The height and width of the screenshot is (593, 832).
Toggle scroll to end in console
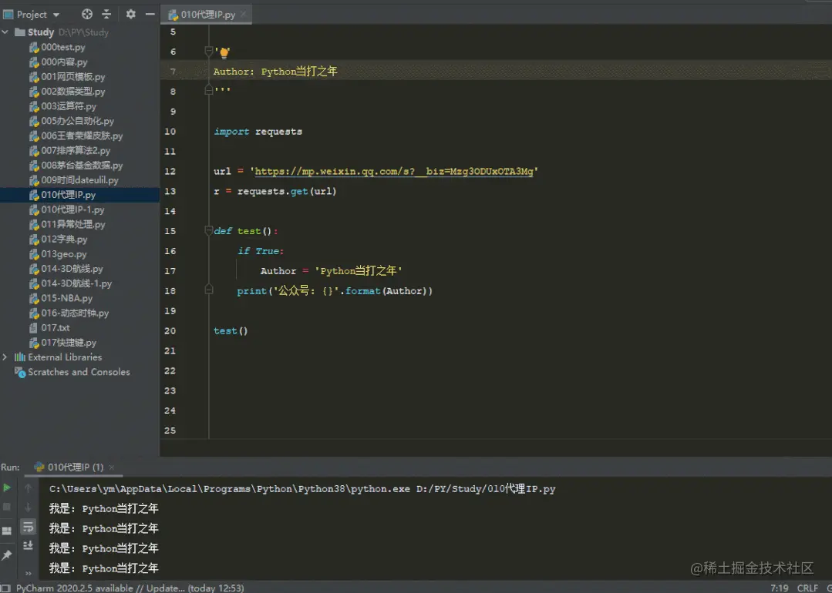click(x=28, y=545)
